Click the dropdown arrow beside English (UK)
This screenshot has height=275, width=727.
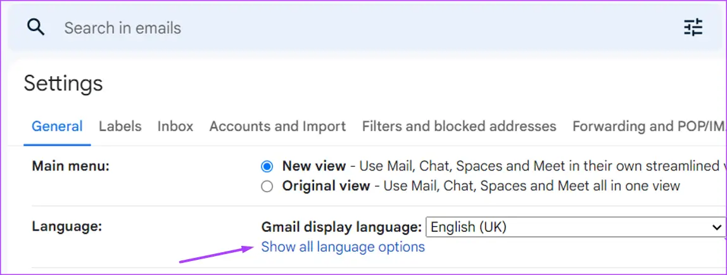[x=717, y=227]
